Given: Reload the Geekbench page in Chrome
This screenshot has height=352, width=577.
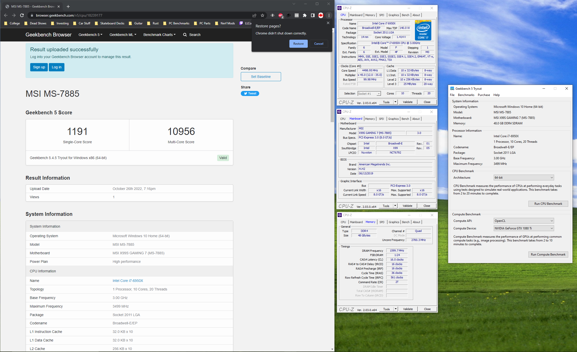Looking at the screenshot, I should click(22, 15).
